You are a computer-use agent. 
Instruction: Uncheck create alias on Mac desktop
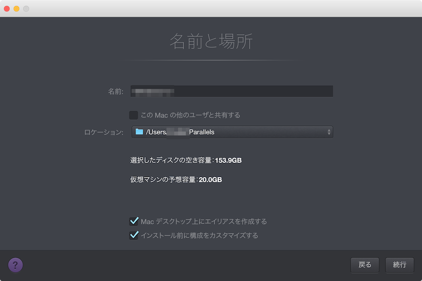coord(134,222)
